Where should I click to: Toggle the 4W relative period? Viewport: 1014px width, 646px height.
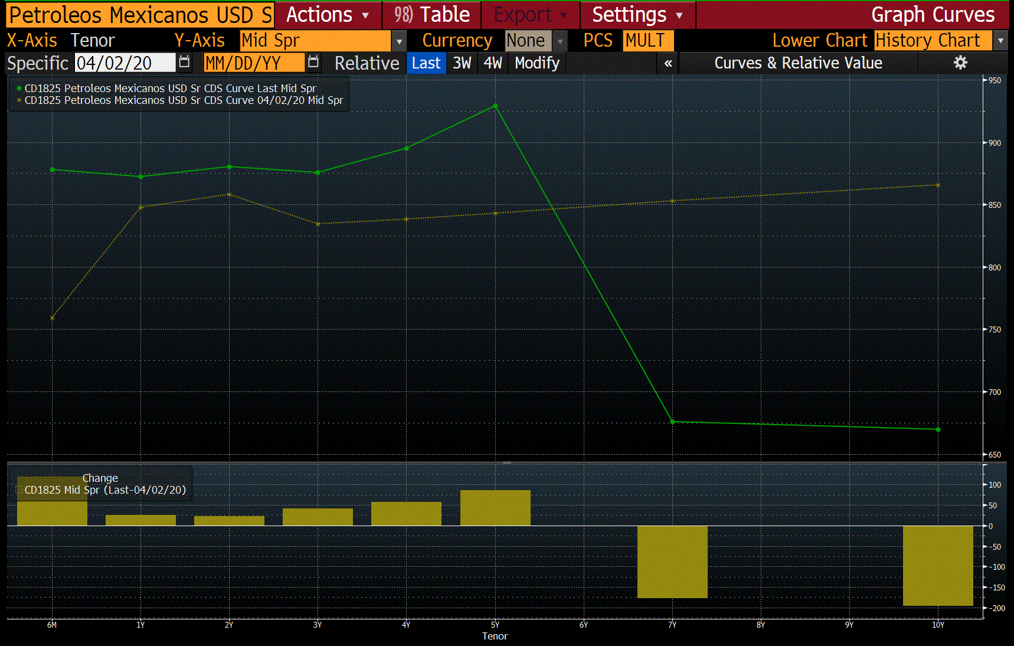492,63
